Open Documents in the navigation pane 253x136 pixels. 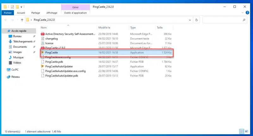pyautogui.click(x=20, y=47)
